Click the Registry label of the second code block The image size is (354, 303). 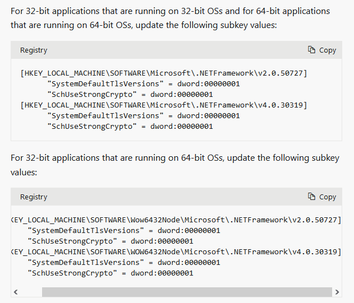click(x=34, y=197)
